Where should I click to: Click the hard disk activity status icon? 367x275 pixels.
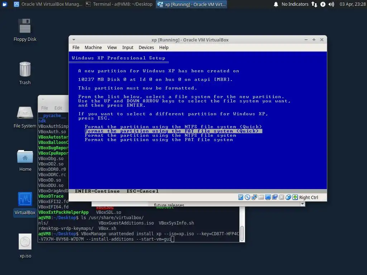coord(240,197)
